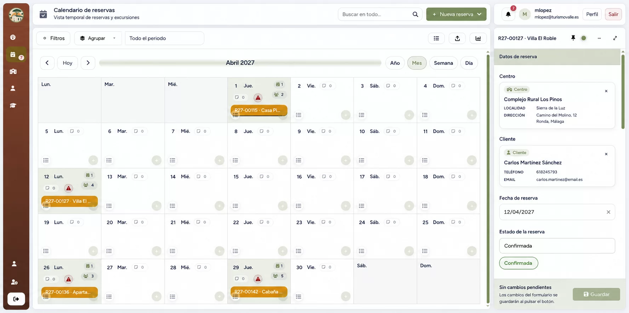Open more options ellipsis in reservation panel
The width and height of the screenshot is (629, 313).
599,38
